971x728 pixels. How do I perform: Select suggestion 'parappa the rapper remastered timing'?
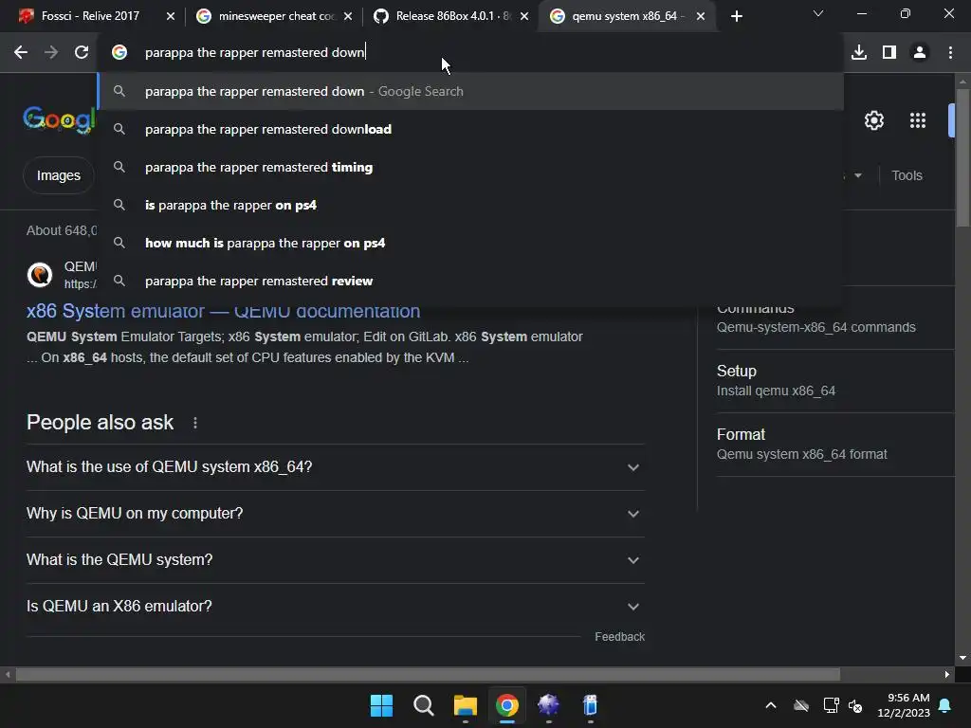pos(470,167)
